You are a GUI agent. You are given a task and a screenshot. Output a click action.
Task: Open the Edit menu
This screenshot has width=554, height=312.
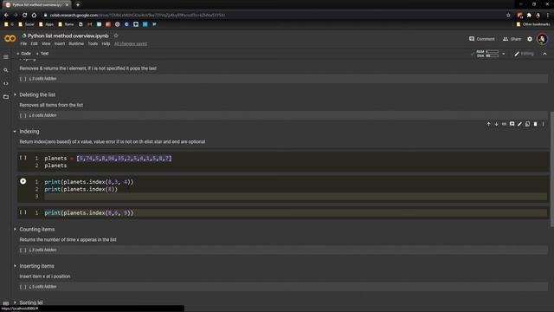(34, 44)
